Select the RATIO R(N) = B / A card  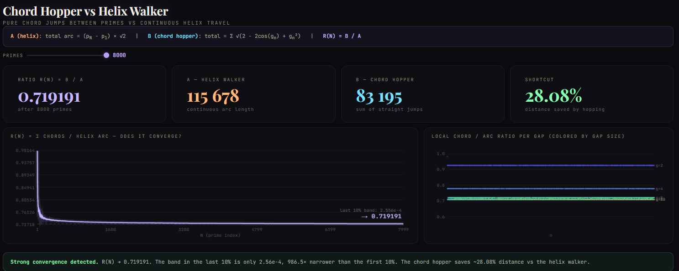pos(84,94)
